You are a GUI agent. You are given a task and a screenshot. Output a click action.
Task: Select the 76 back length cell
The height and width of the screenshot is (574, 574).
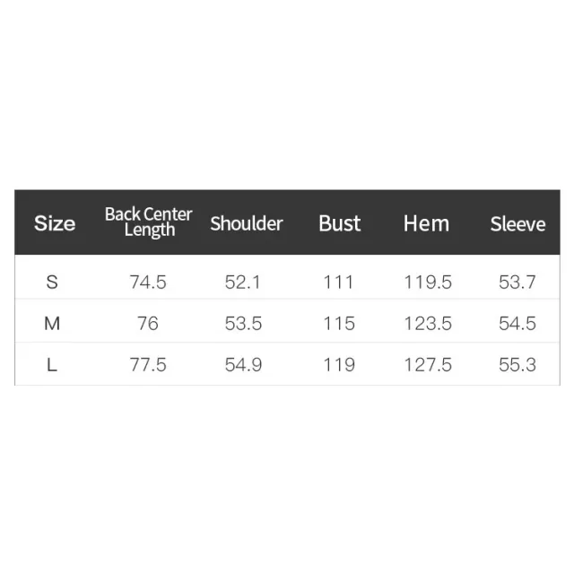[x=148, y=323]
